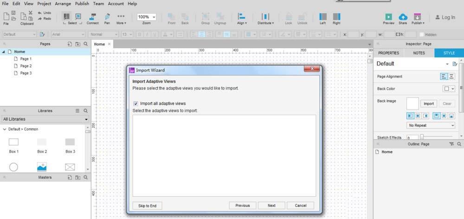Image resolution: width=464 pixels, height=219 pixels.
Task: Click the Next button
Action: [271, 206]
